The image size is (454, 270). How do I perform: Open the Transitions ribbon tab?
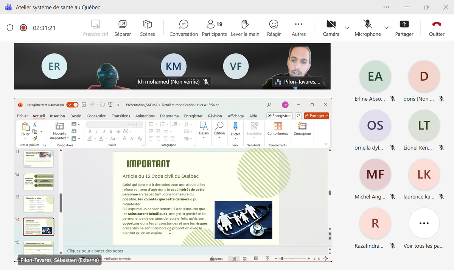point(121,116)
